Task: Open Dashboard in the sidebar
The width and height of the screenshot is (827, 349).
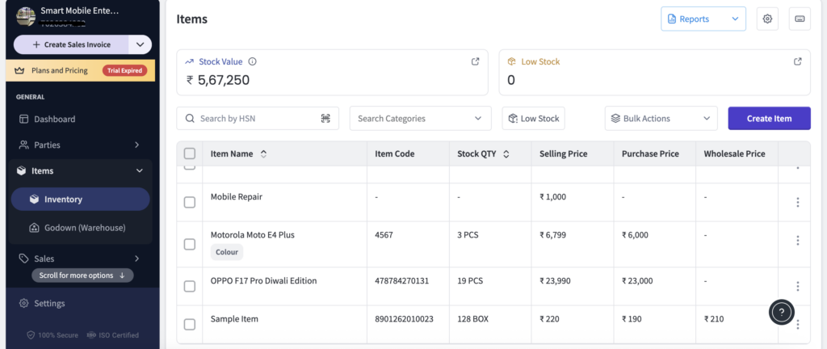Action: (x=54, y=119)
